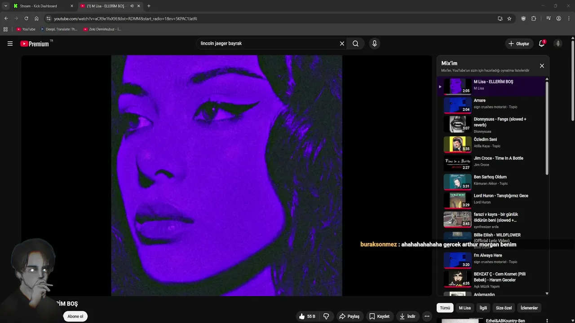Save the video with Kaydet

pyautogui.click(x=379, y=316)
